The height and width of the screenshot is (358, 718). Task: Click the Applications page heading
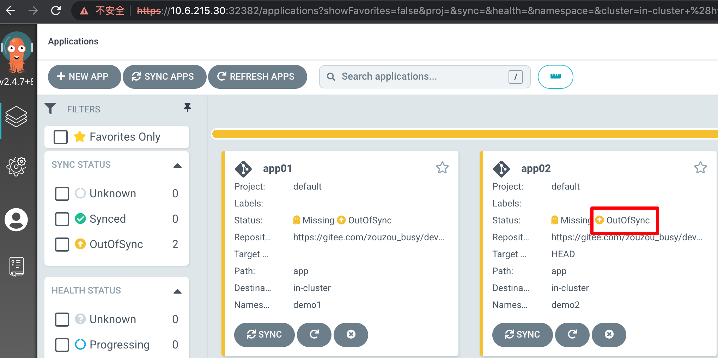(x=73, y=42)
